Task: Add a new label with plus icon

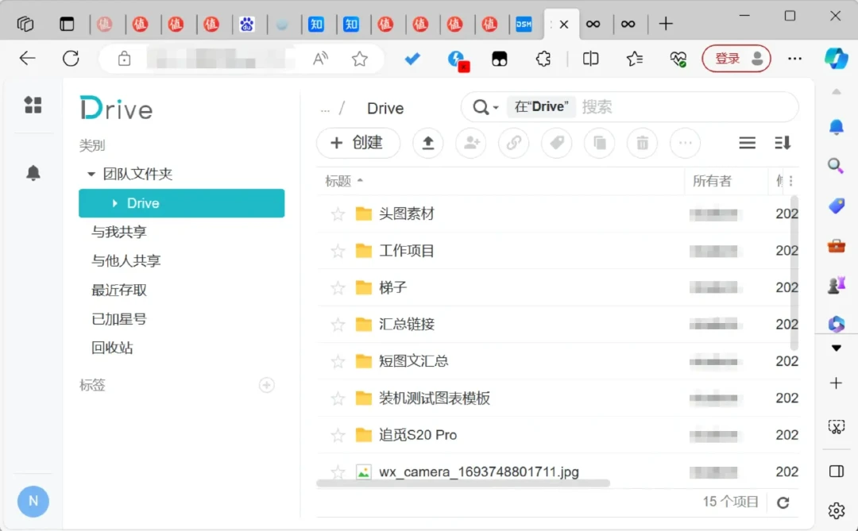Action: coord(266,385)
